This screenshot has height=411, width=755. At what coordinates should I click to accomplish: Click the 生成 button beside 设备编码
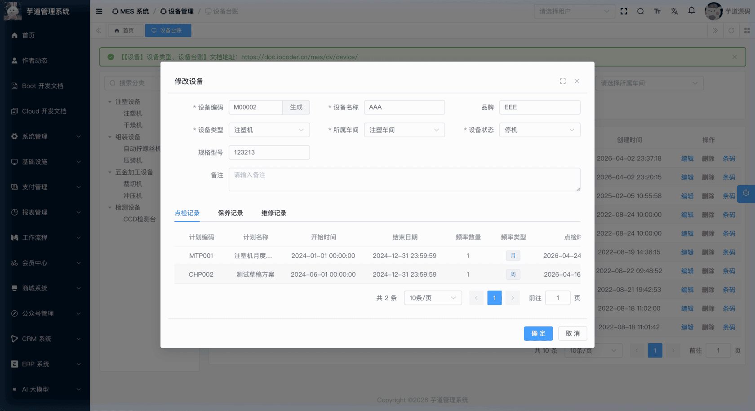(x=296, y=107)
